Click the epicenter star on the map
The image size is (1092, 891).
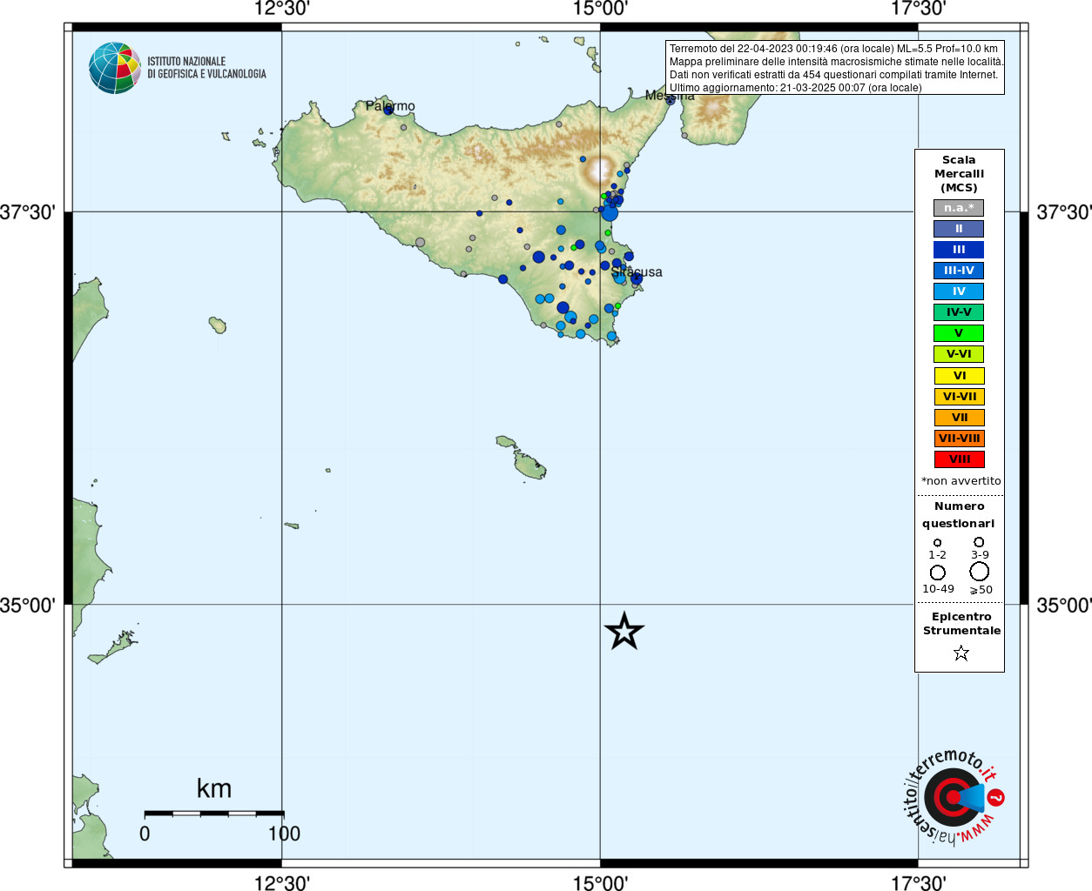pos(624,632)
